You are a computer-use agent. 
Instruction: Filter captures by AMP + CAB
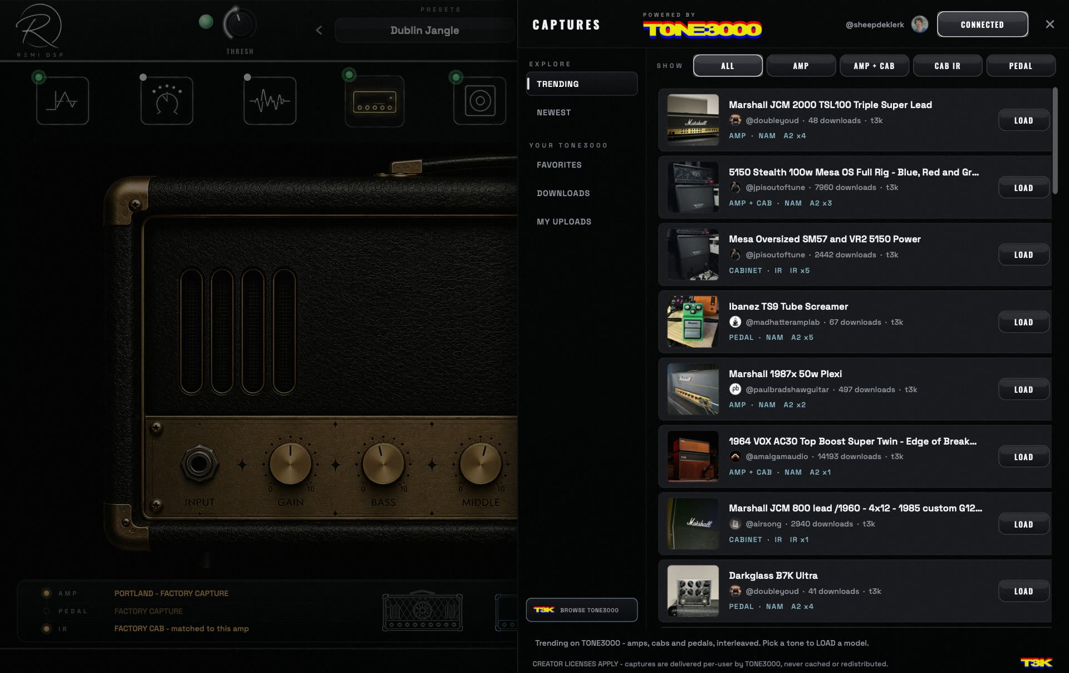(x=874, y=66)
